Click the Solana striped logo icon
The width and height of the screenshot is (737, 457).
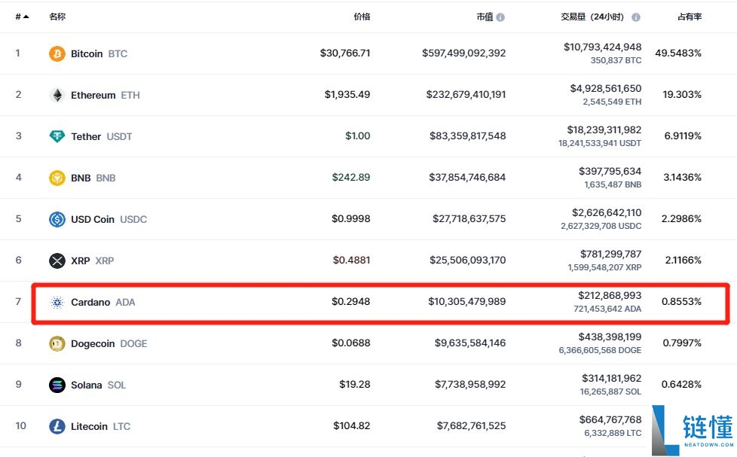57,385
